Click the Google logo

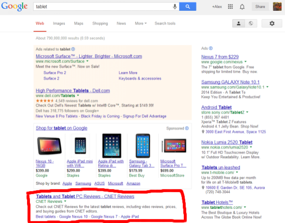tap(14, 6)
